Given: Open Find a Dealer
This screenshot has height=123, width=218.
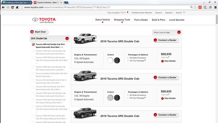Looking at the screenshot, I should (x=141, y=20).
